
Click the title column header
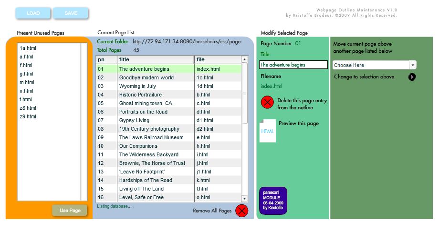[x=156, y=59]
